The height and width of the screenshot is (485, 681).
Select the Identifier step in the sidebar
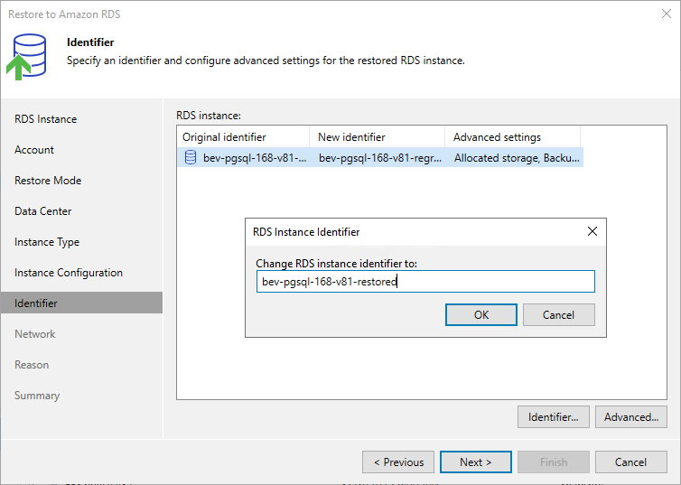click(81, 303)
